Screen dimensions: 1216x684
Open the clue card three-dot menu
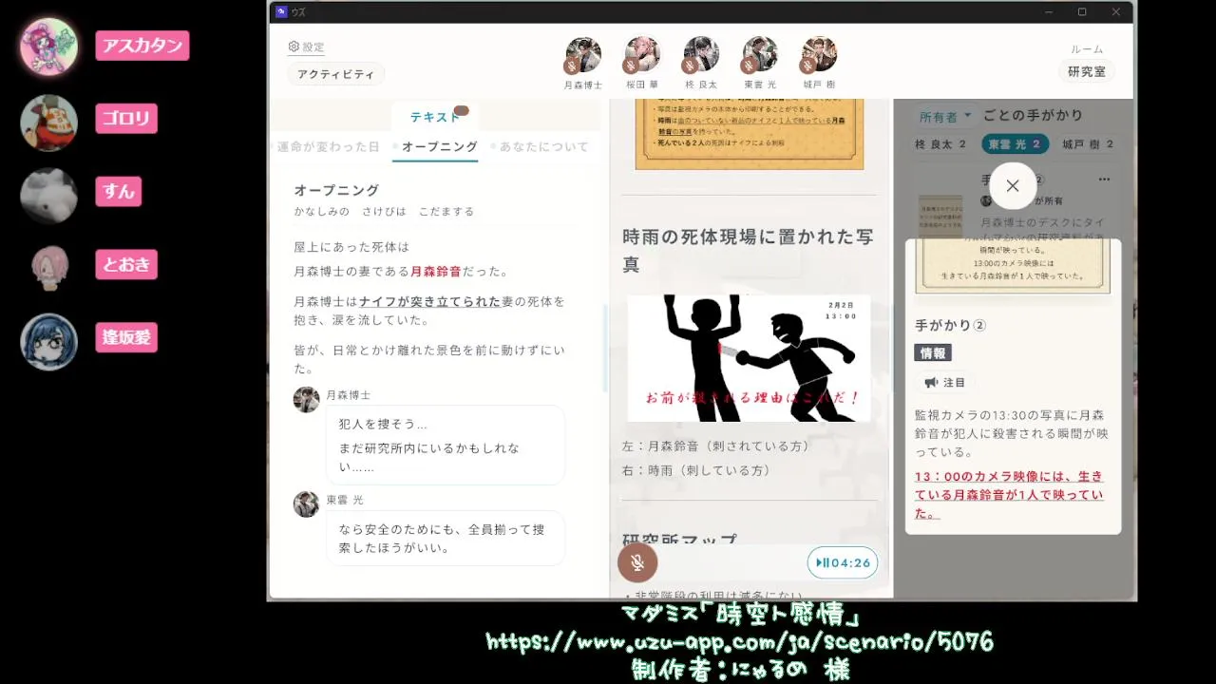coord(1104,180)
